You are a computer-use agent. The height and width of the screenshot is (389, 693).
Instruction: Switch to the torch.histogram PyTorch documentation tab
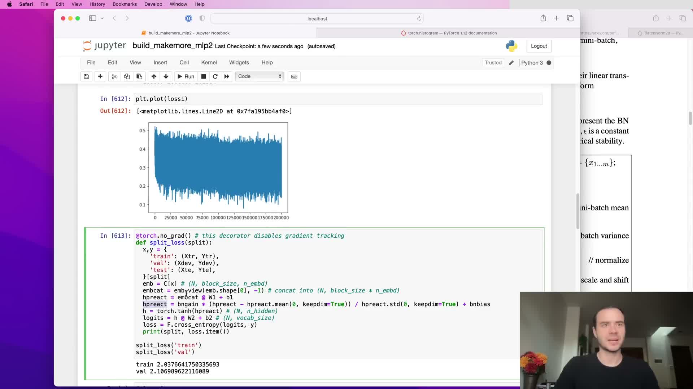point(449,33)
